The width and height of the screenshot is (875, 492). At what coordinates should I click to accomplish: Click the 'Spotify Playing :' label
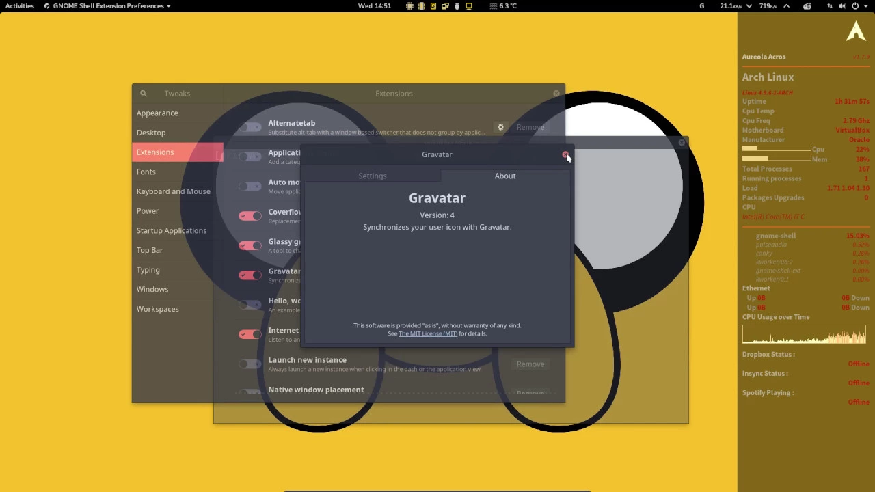click(x=768, y=393)
